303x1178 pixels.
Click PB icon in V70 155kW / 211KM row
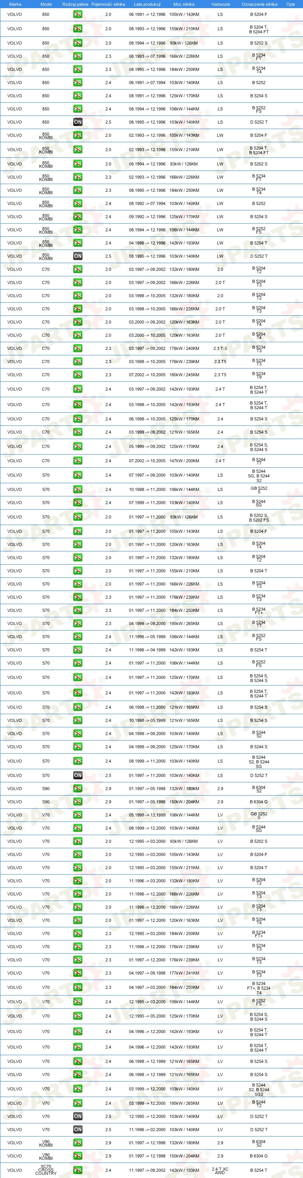click(x=78, y=868)
